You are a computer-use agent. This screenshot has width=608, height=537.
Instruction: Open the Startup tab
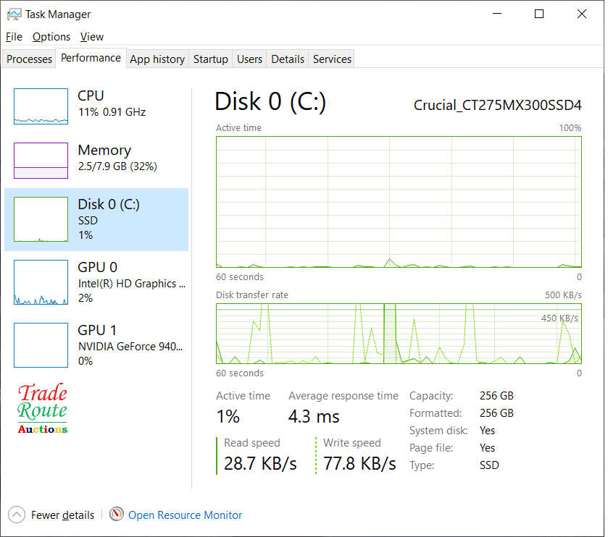[210, 59]
